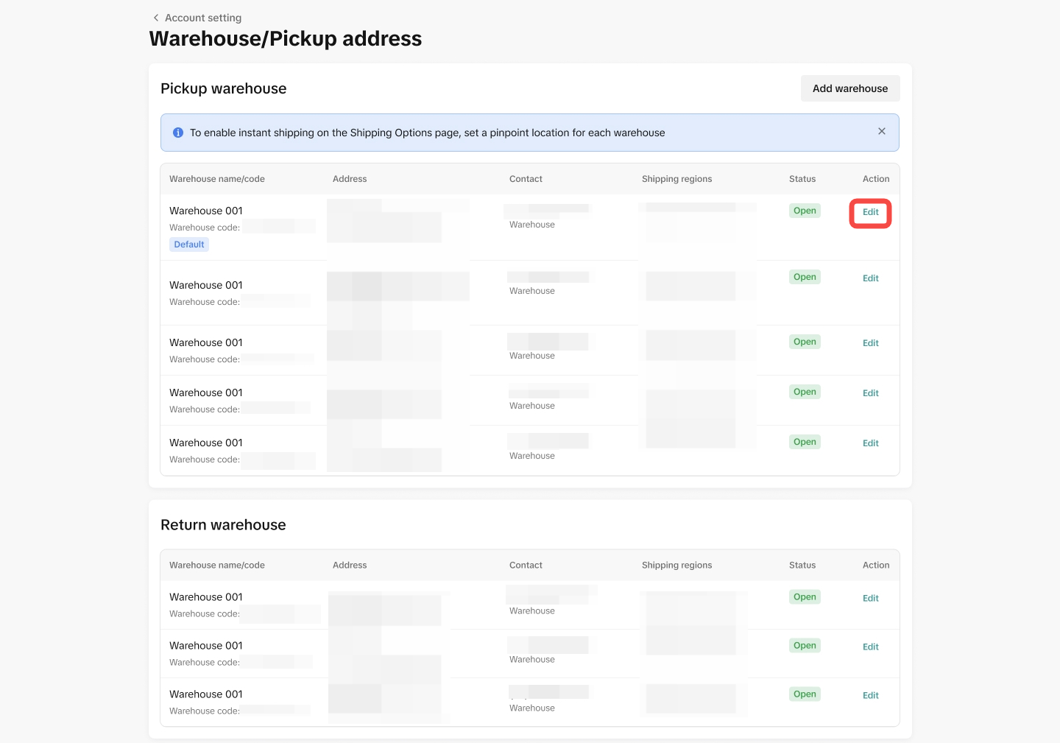Open Edit for the second return warehouse
Image resolution: width=1060 pixels, height=743 pixels.
coord(870,647)
